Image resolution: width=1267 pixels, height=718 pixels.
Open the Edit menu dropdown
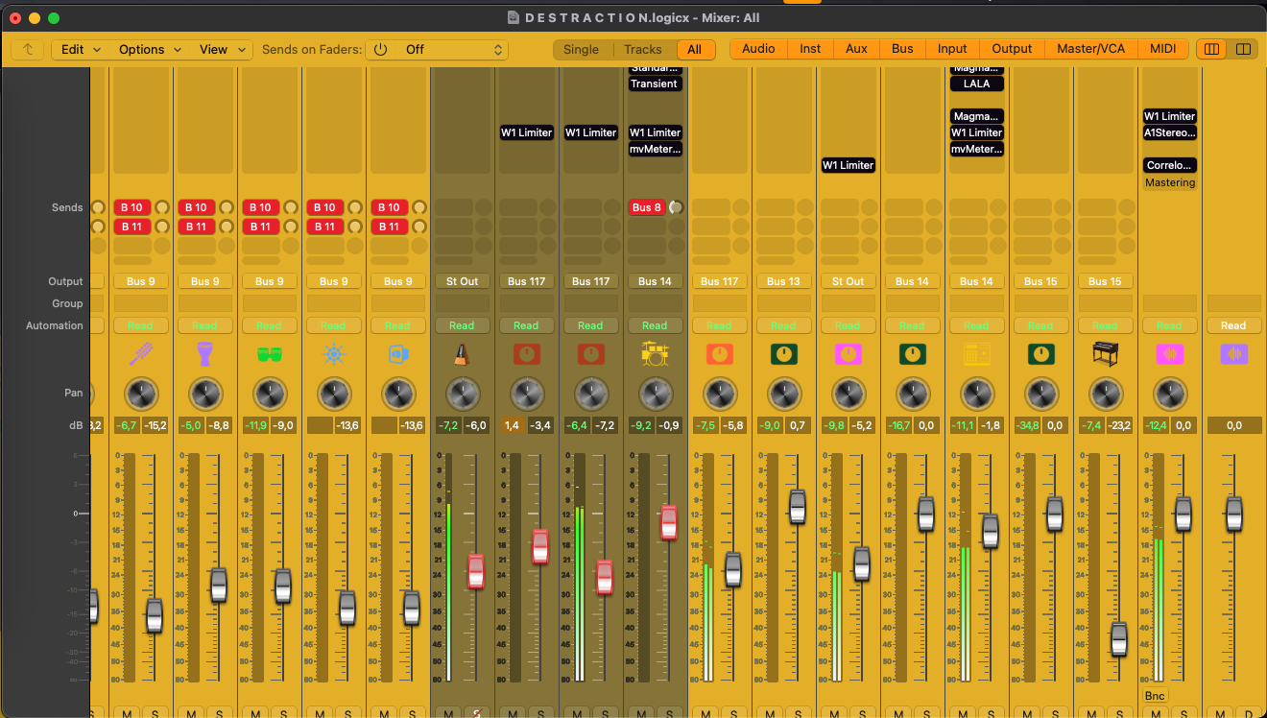click(81, 49)
